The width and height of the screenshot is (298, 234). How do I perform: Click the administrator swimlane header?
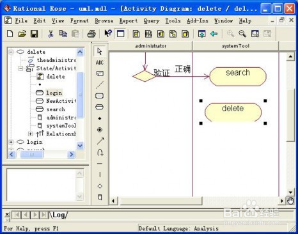click(151, 46)
